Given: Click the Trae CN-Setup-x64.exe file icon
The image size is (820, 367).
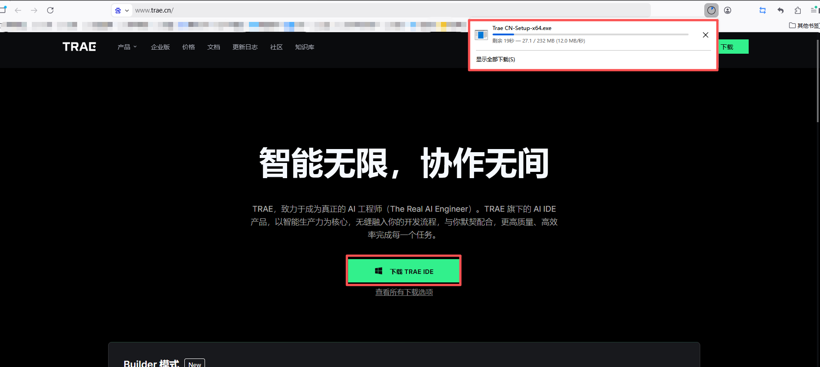Looking at the screenshot, I should pos(481,34).
